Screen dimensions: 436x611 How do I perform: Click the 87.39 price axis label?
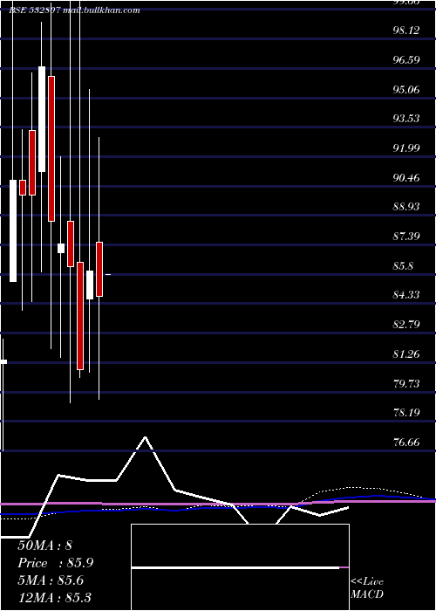[406, 236]
